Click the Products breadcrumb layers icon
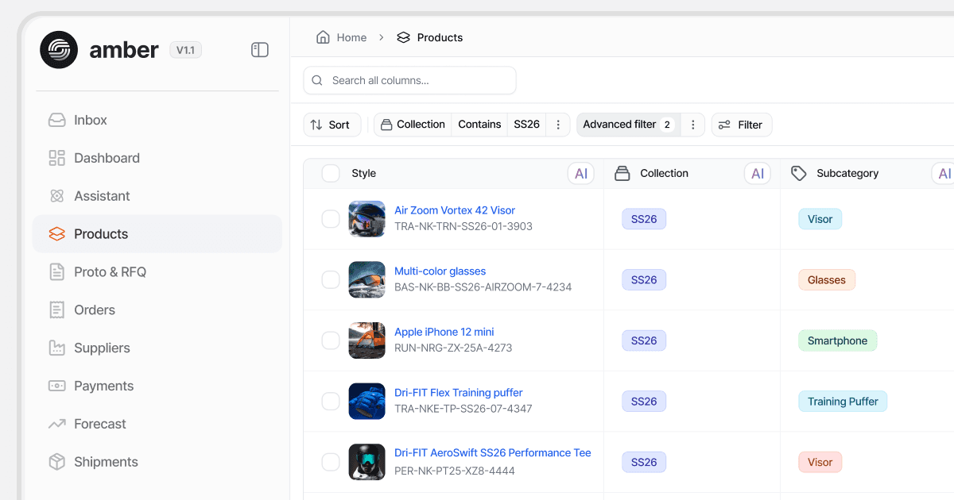This screenshot has height=500, width=954. click(x=403, y=37)
